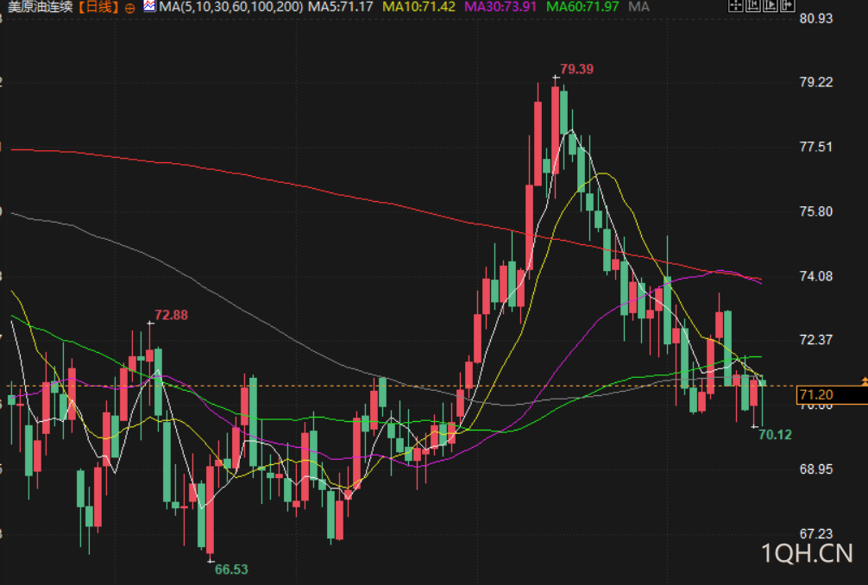Click the 72.37 price axis label
The width and height of the screenshot is (868, 585).
coord(816,339)
